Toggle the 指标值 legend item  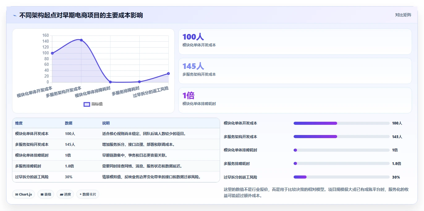pos(93,104)
